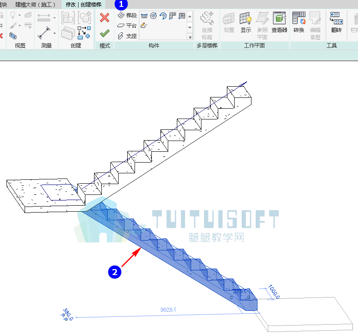Toggle Show (显示) work plane
This screenshot has width=358, height=335.
(246, 22)
